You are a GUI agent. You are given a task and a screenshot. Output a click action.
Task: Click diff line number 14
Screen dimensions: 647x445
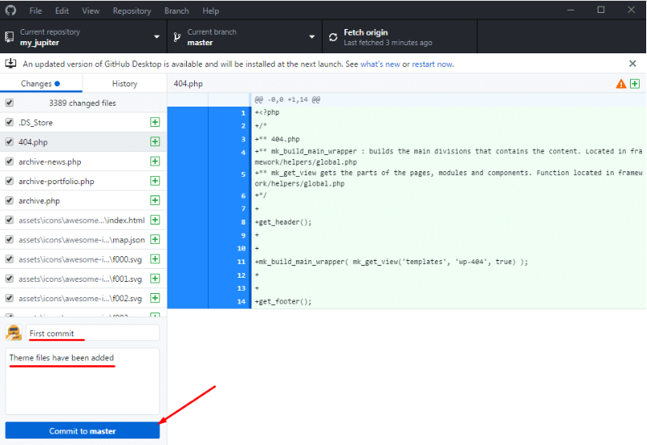[241, 301]
